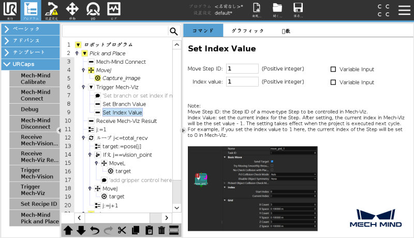Image resolution: width=414 pixels, height=238 pixels.
Task: Insert Mech-Mind Pick and Place URCap
Action: [35, 218]
